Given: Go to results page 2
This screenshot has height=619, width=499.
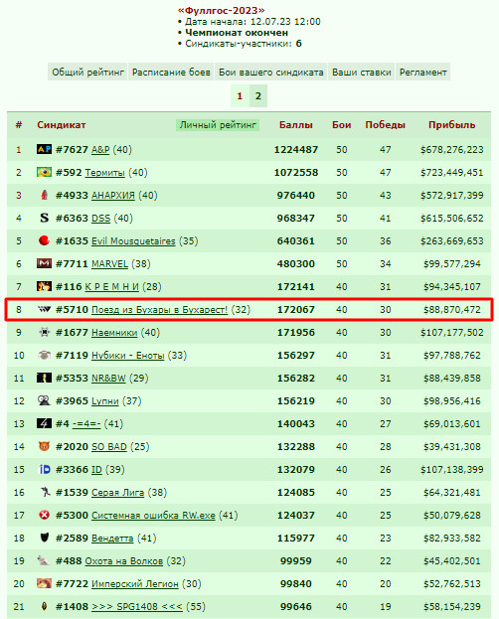Looking at the screenshot, I should pos(258,96).
